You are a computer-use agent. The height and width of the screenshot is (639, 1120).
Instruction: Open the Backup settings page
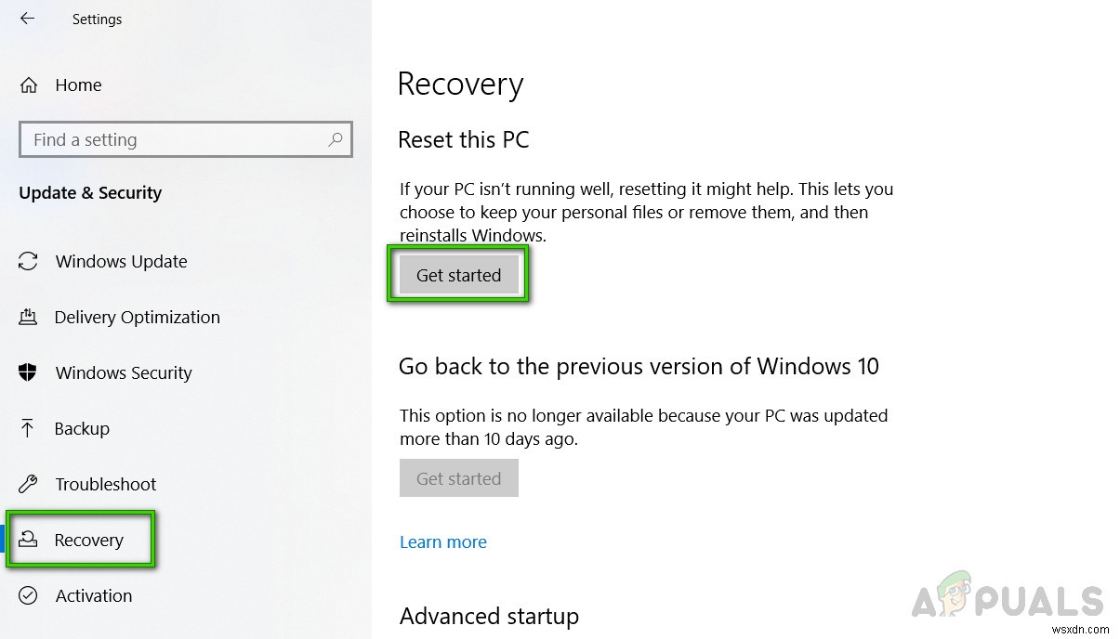click(x=82, y=429)
